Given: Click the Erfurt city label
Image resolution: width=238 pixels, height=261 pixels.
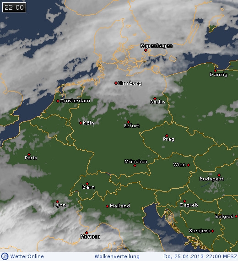Looking at the screenshot, I should (x=132, y=125).
